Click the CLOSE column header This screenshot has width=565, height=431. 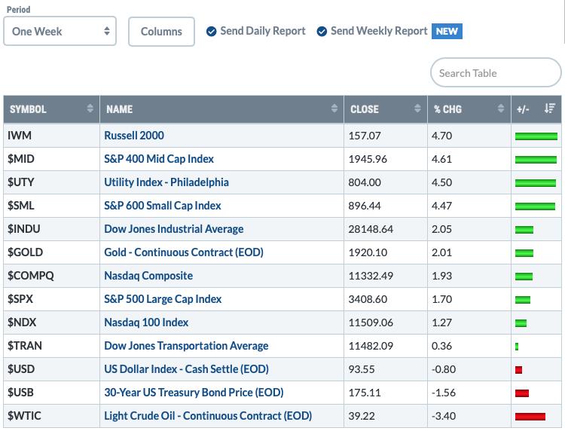pyautogui.click(x=386, y=109)
